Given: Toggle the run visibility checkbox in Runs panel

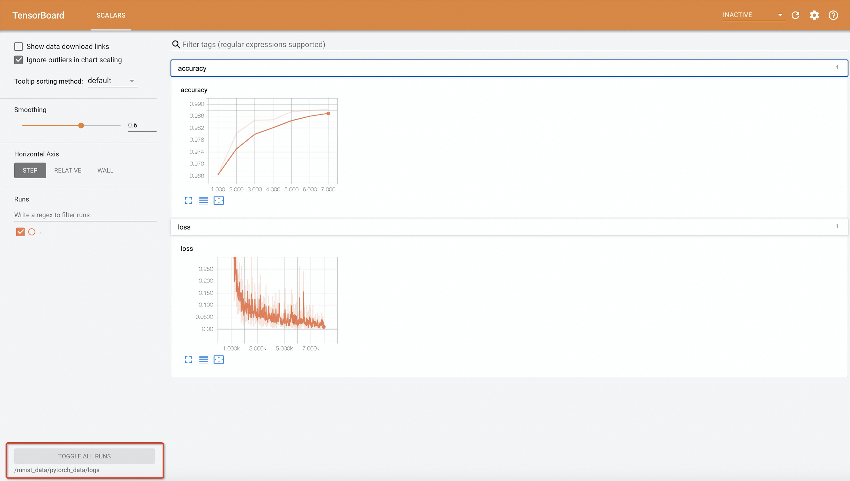Looking at the screenshot, I should click(x=20, y=232).
